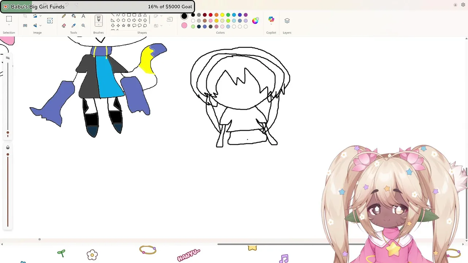Select the dark red color swatch

tap(205, 15)
